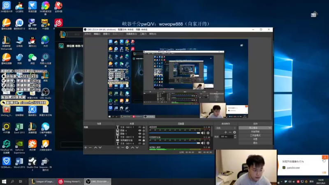
Task: Remove scene transition with minus icon
Action: click(x=230, y=132)
